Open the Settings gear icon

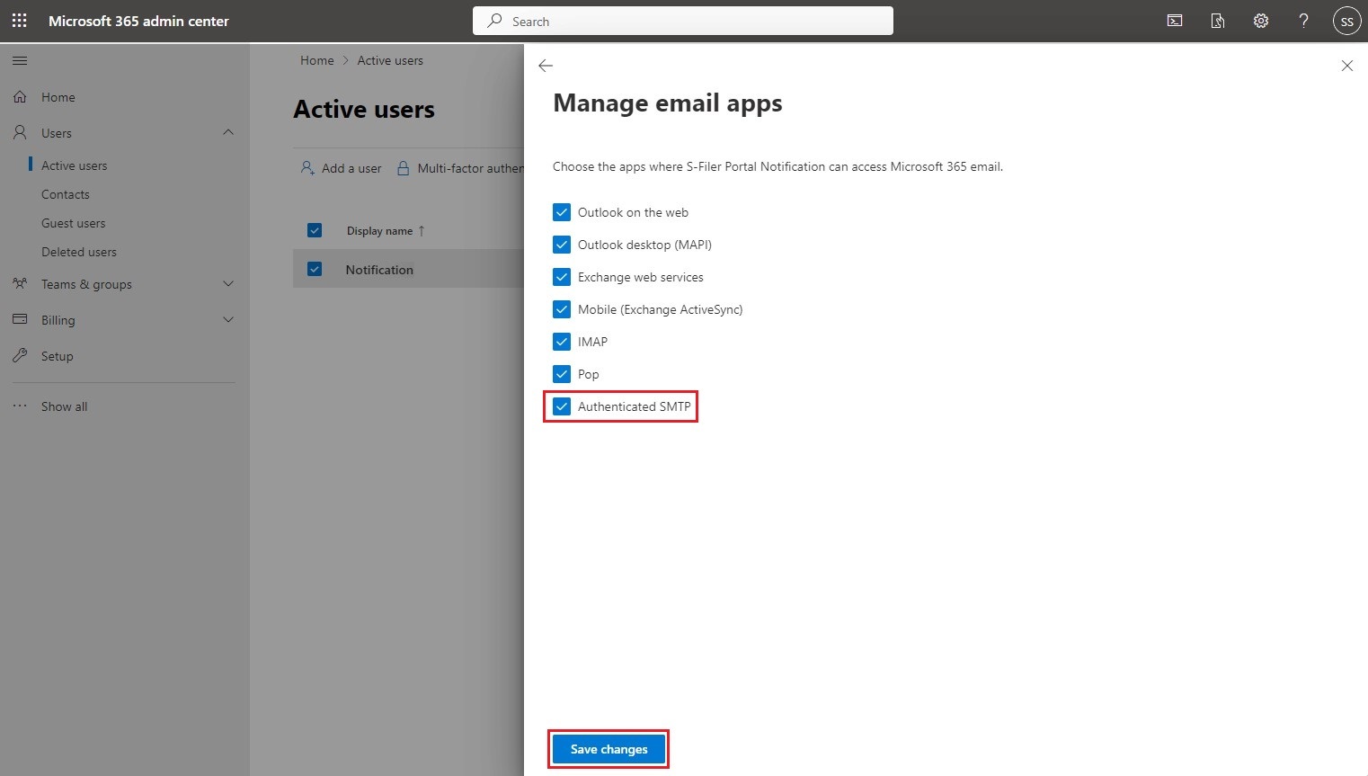(1260, 20)
